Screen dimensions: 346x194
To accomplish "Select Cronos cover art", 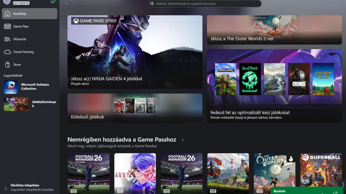I will click(x=299, y=79).
